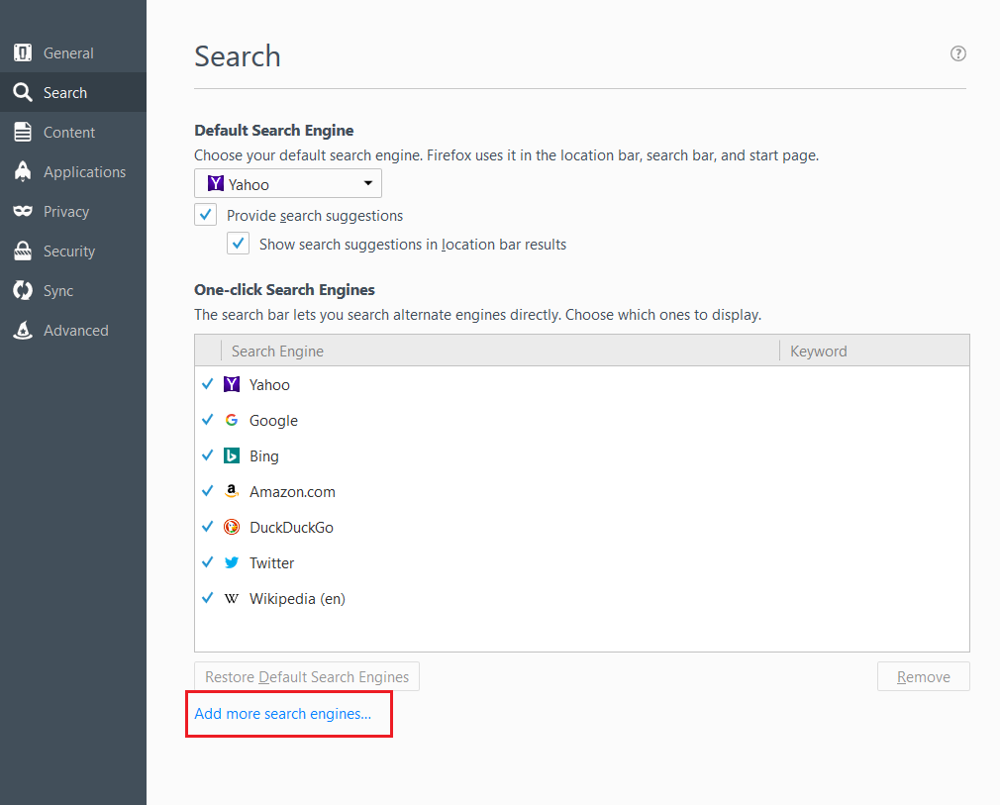Click the DuckDuckGo logo in the engine list
1000x805 pixels.
coord(232,527)
